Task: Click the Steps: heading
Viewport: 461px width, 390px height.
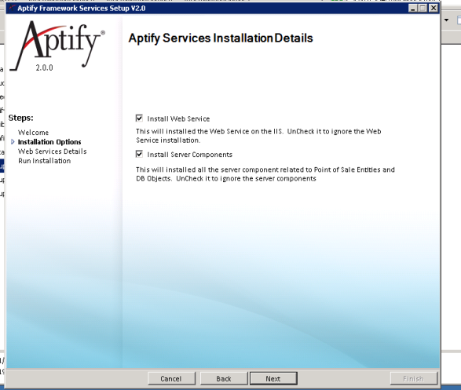Action: 21,118
